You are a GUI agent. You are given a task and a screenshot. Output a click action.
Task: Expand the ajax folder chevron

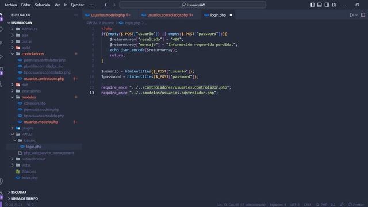13,35
